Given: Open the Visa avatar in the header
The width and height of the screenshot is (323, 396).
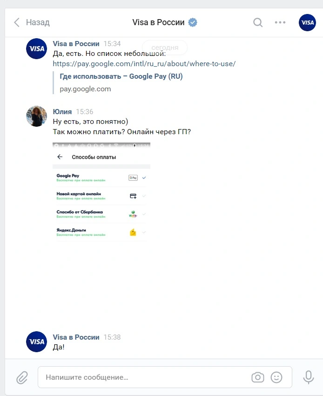Looking at the screenshot, I should point(307,22).
